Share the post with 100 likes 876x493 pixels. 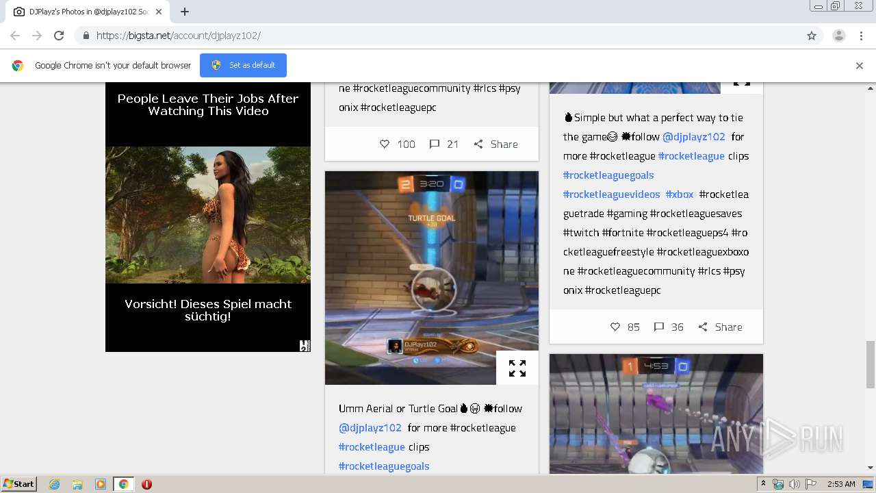click(495, 144)
